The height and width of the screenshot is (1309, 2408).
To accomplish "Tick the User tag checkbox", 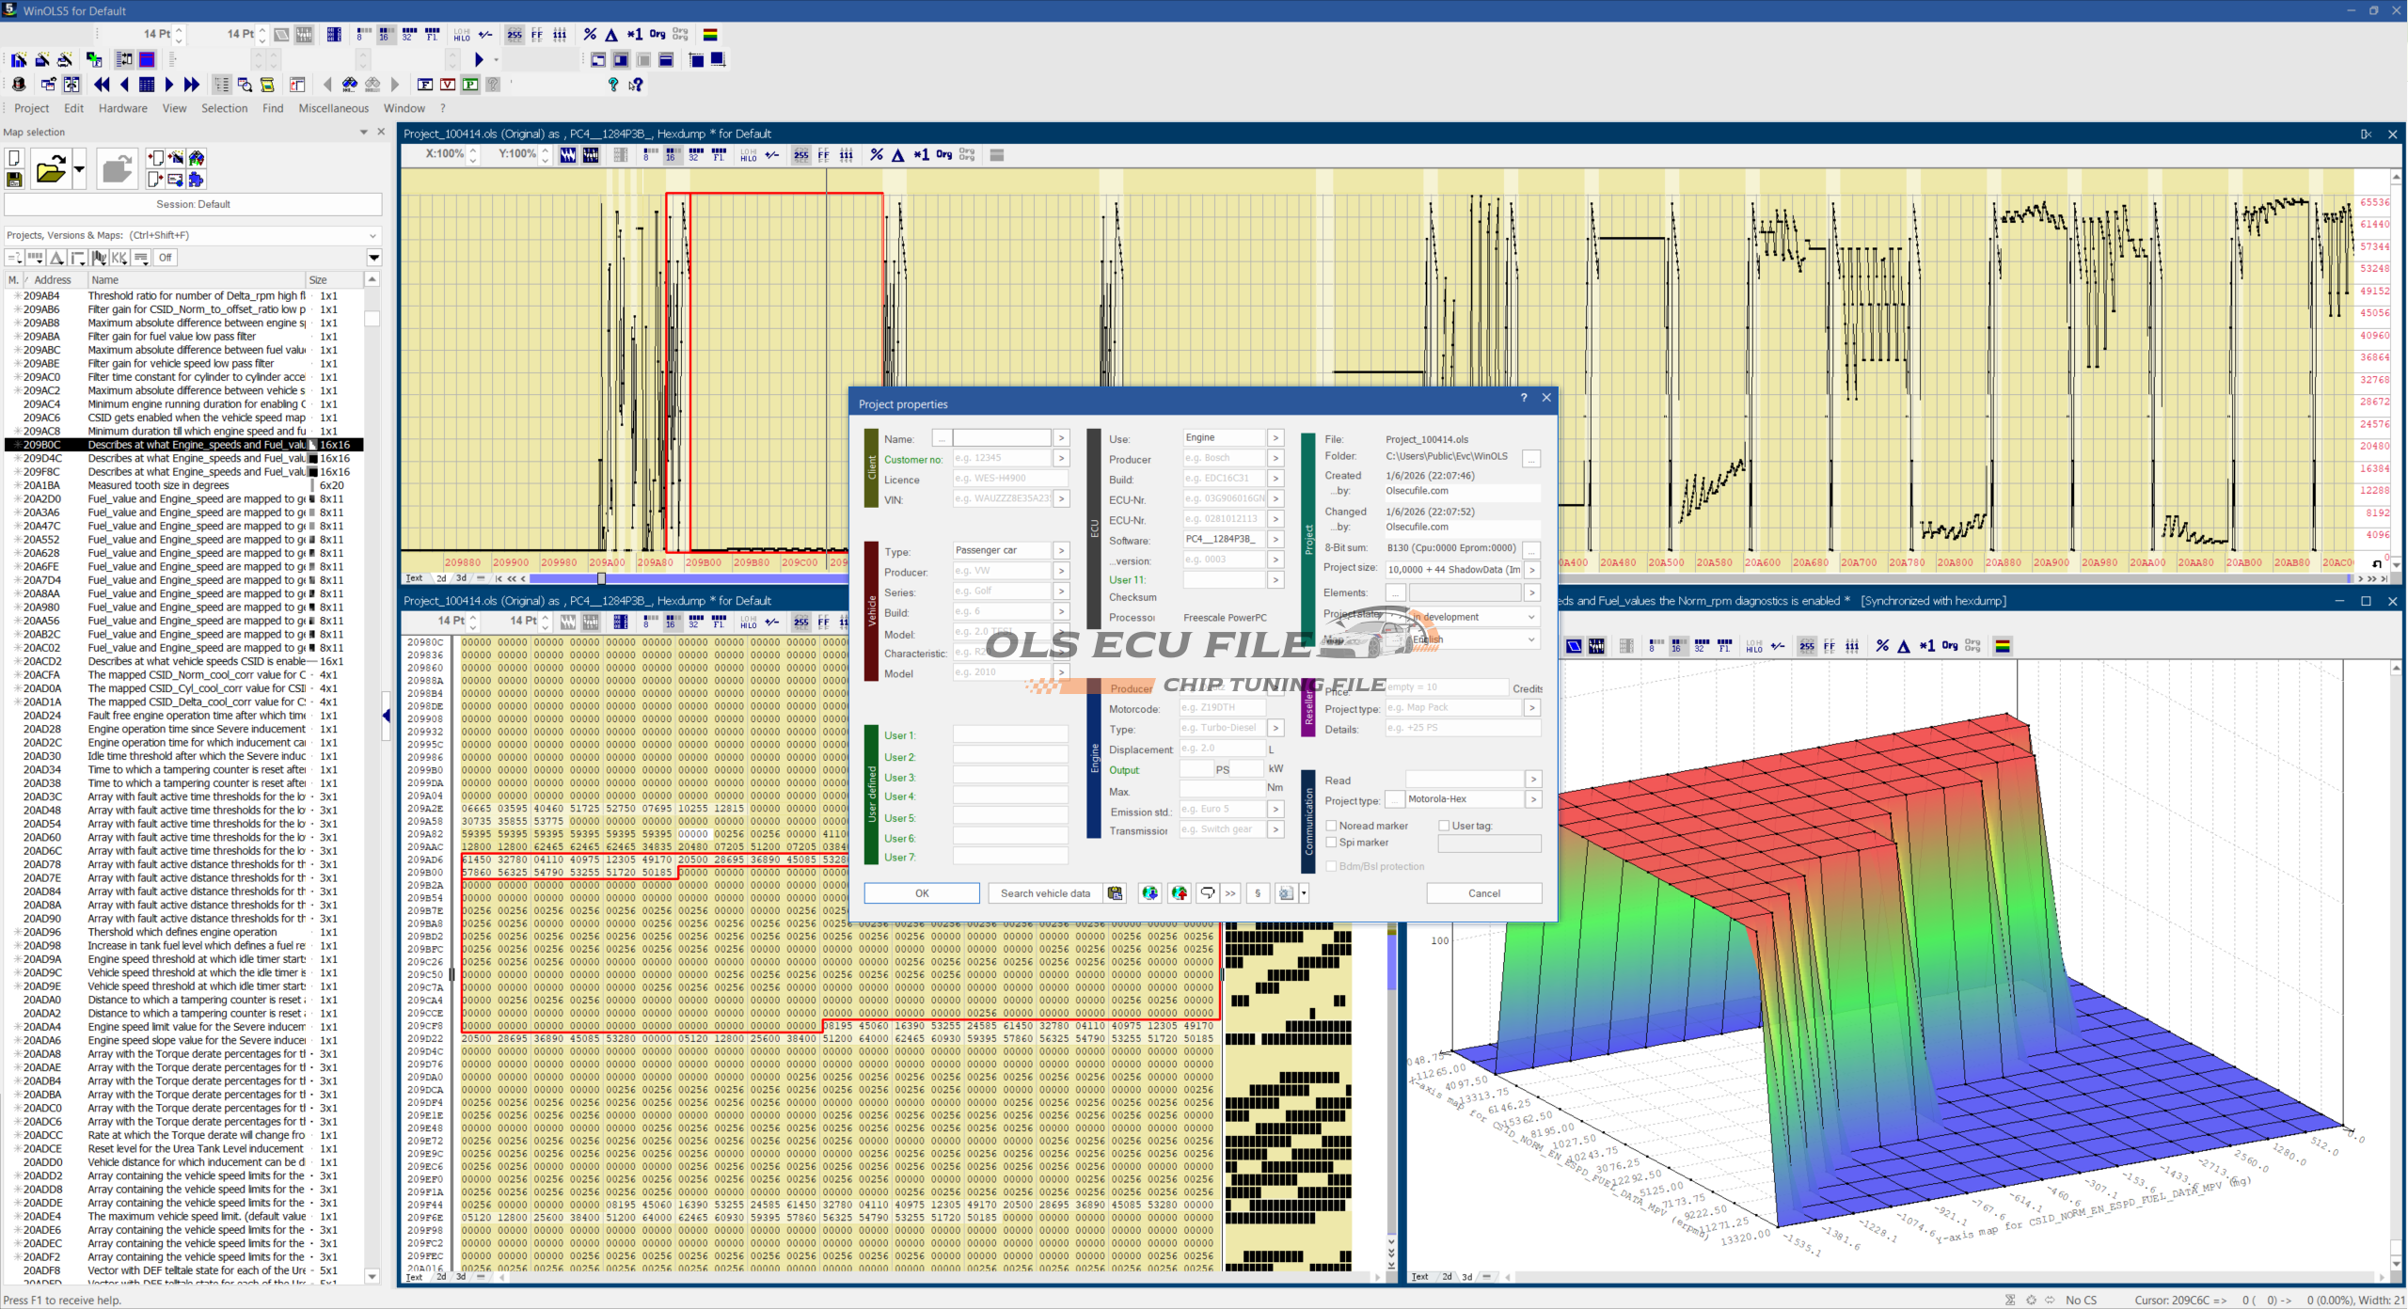I will tap(1444, 826).
